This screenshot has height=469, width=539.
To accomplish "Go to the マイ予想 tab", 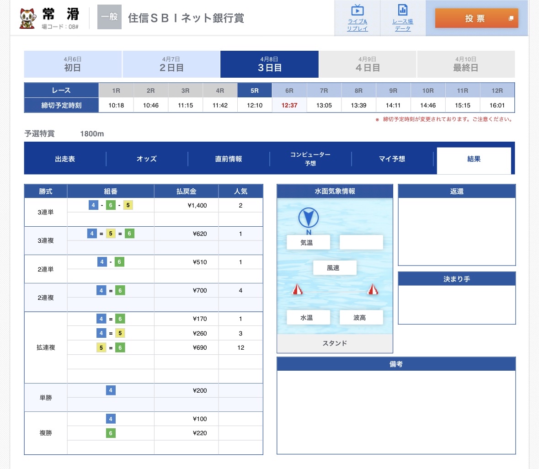I will [x=392, y=159].
